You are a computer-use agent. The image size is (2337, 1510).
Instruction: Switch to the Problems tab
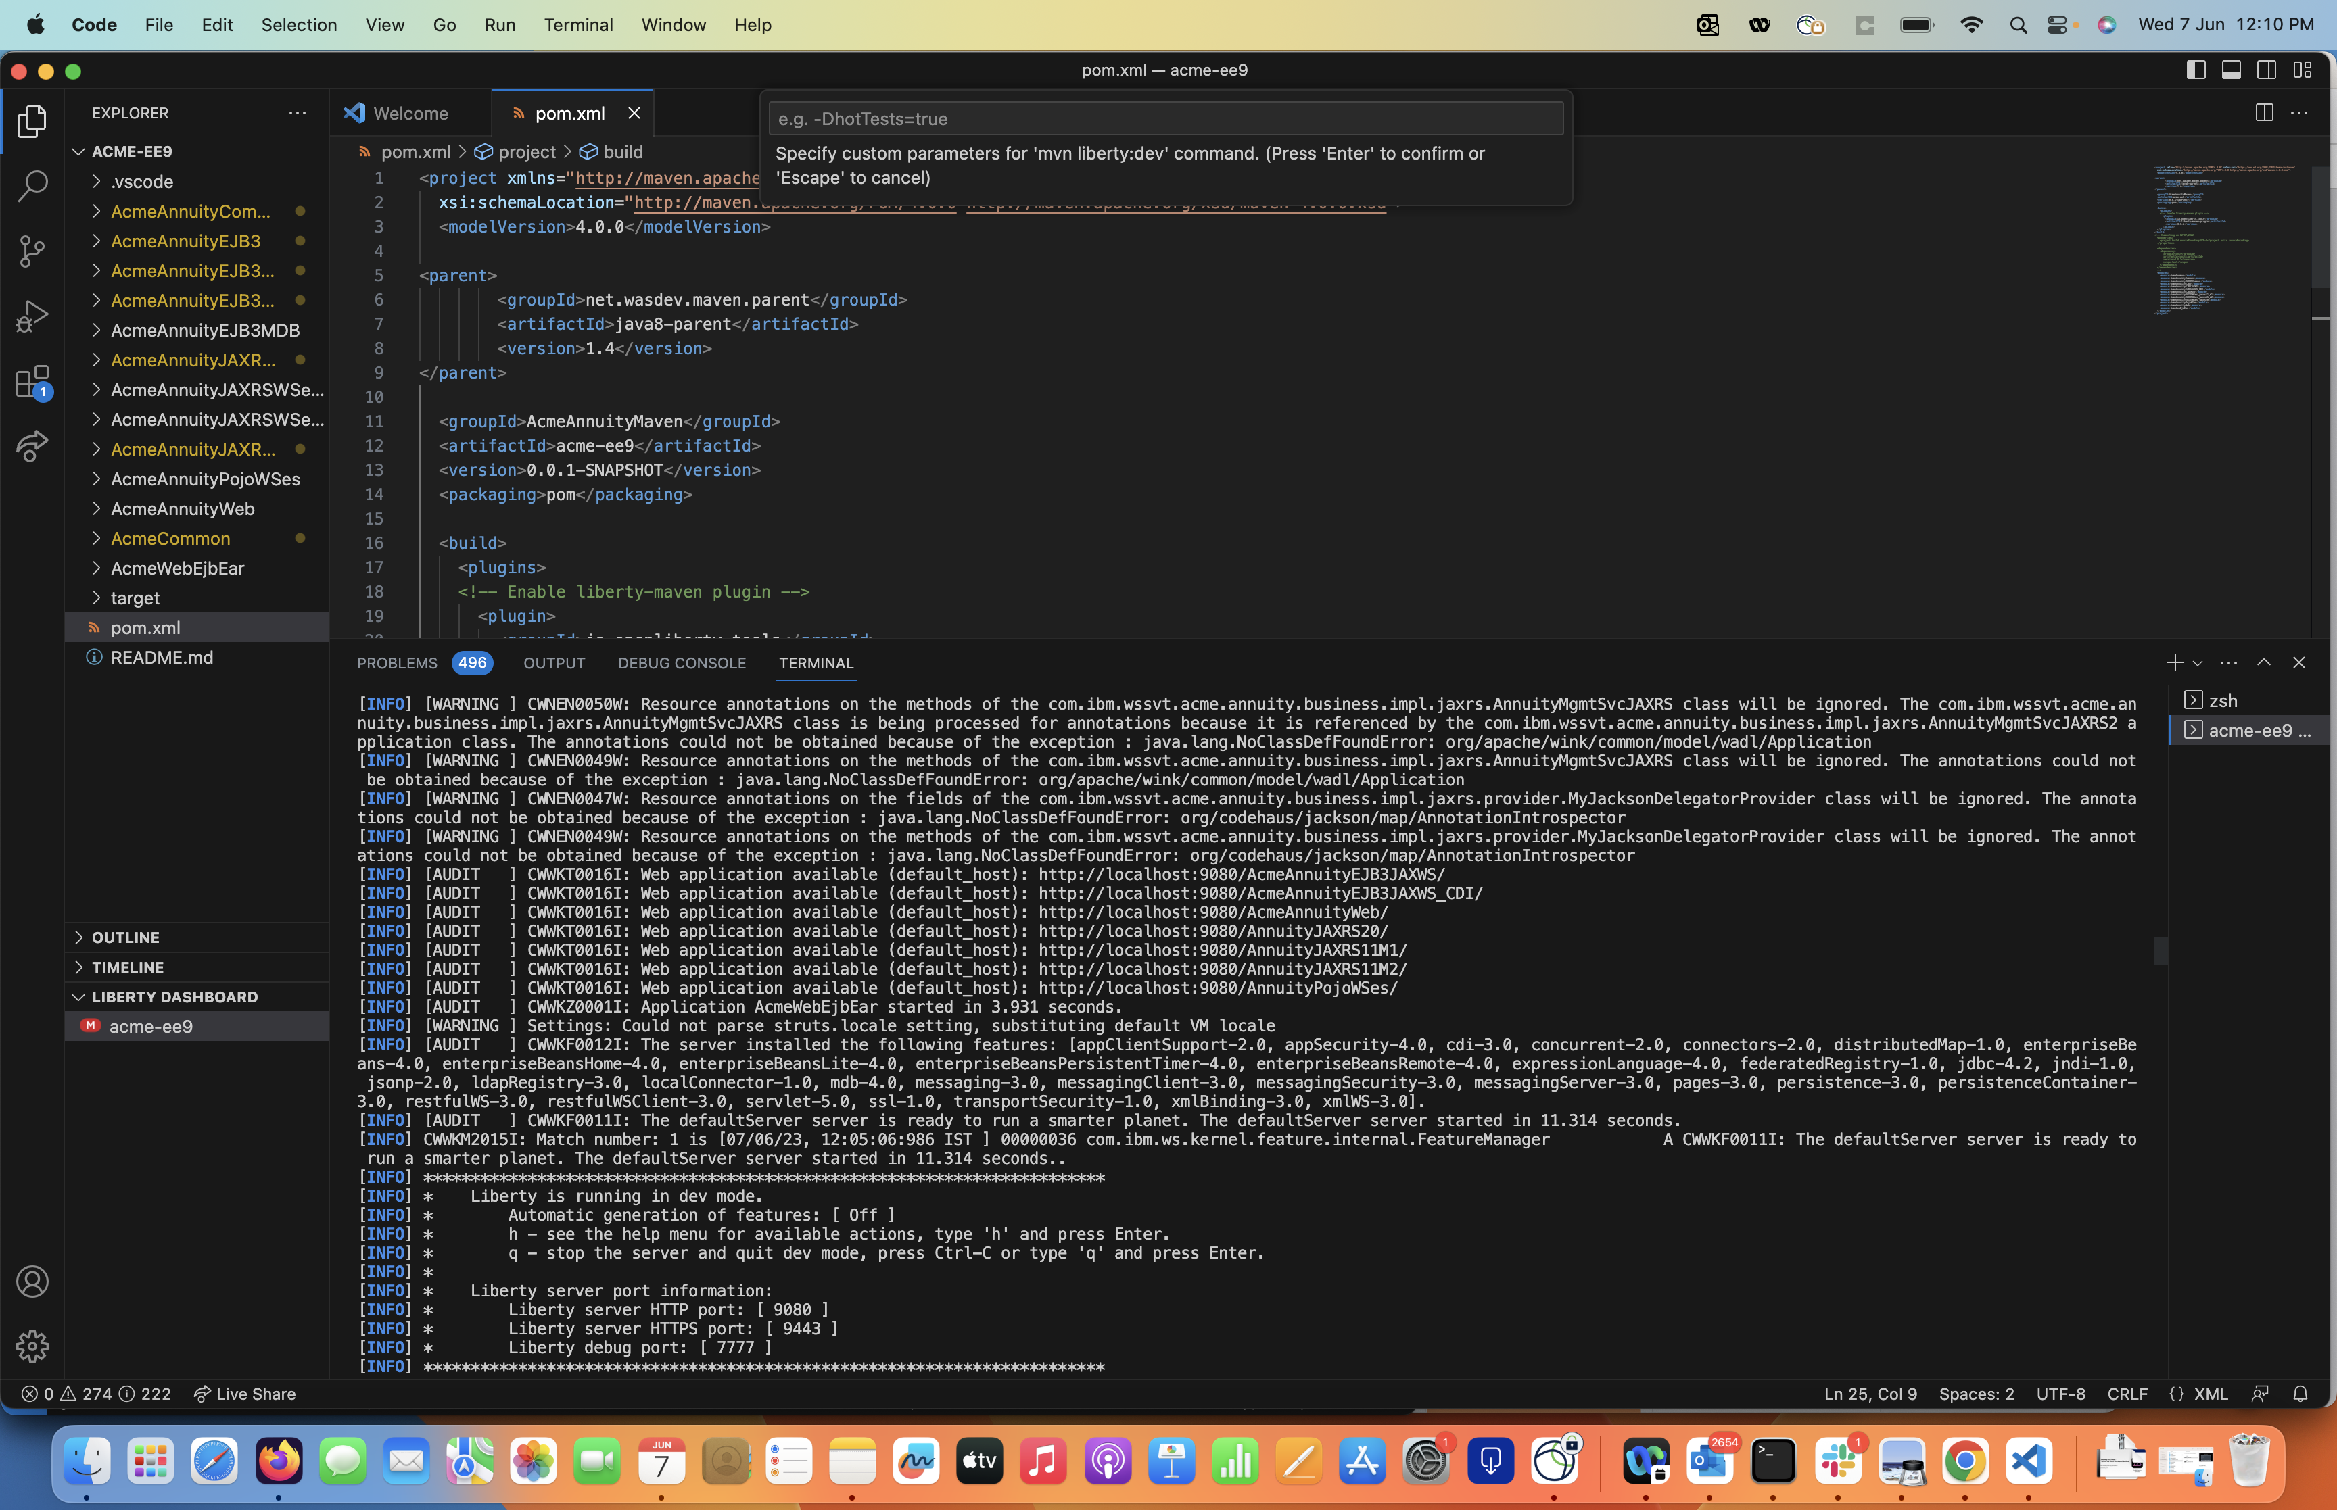point(396,663)
